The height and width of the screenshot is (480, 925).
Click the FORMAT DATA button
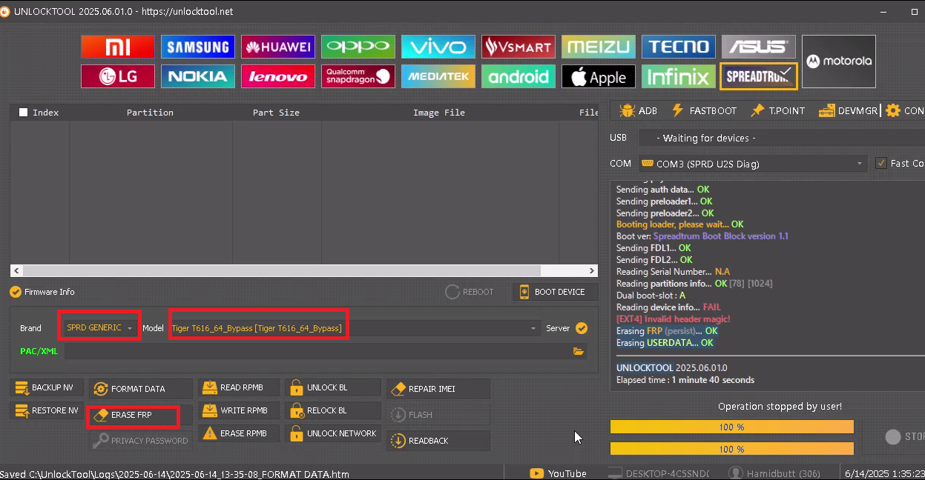[x=141, y=388]
